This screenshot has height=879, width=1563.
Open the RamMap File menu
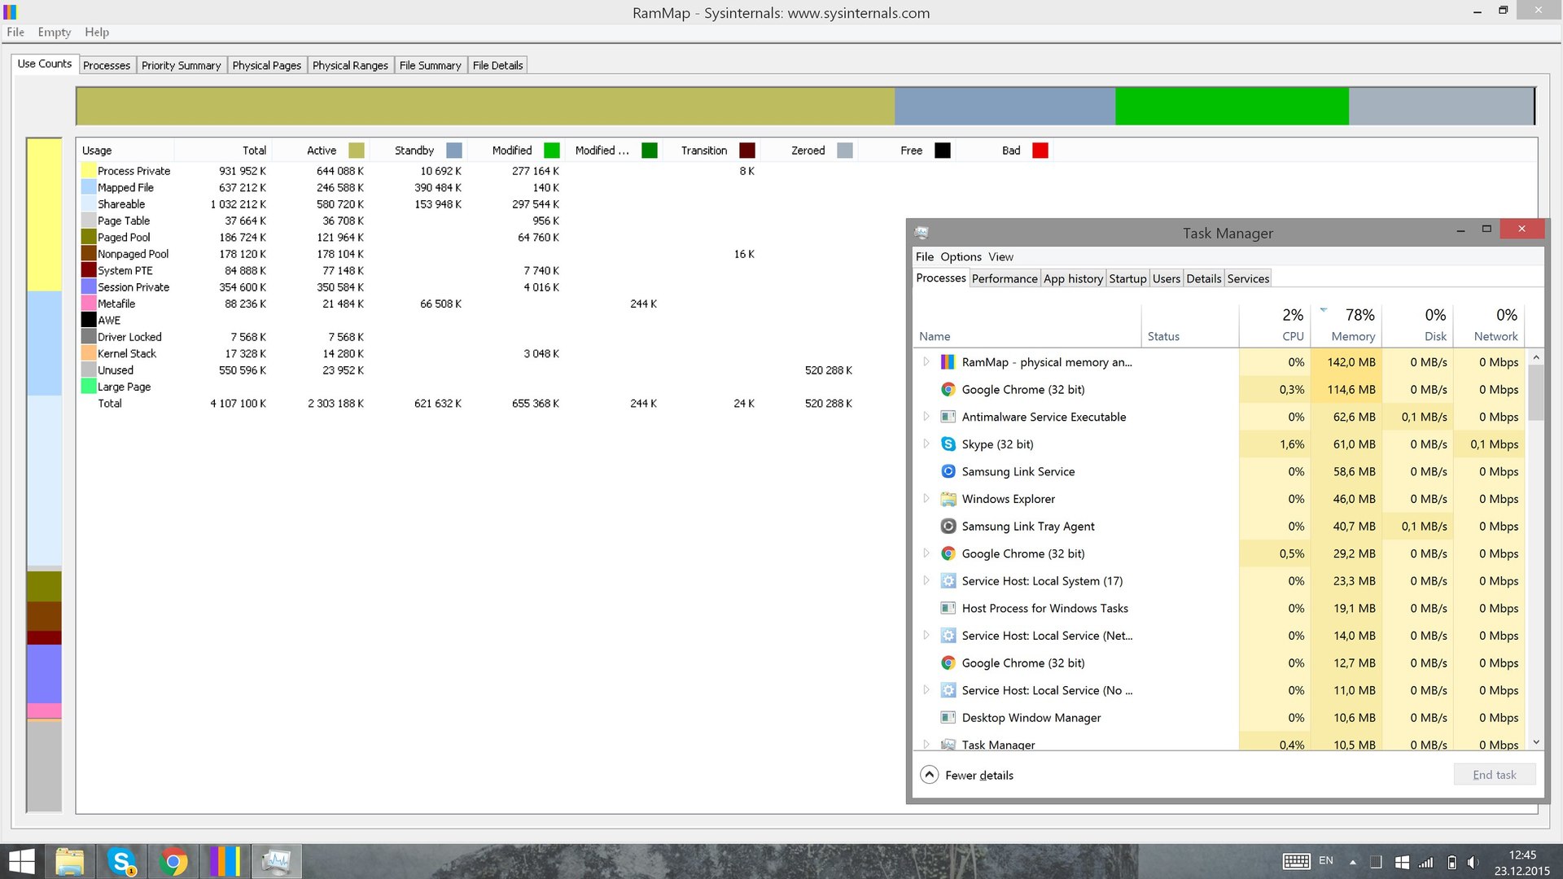click(15, 32)
